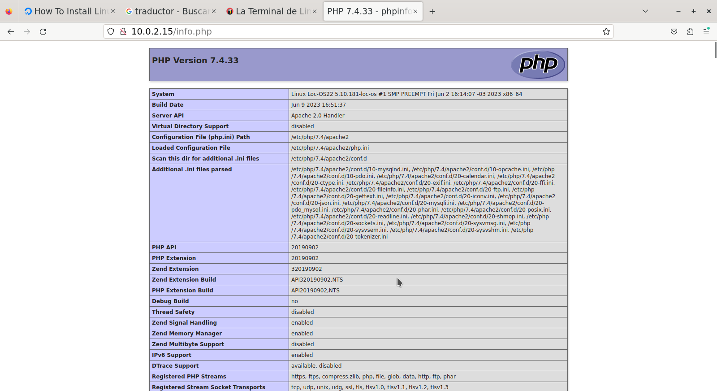Click the API320190902,NTS value
Viewport: 717px width, 391px height.
coord(317,280)
